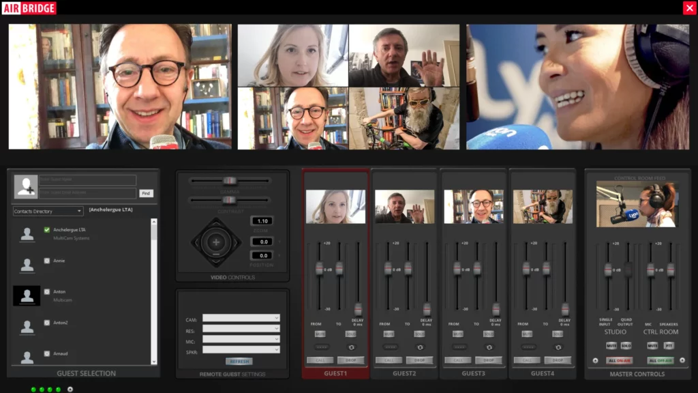Click the Guest1 refresh sync icon
The width and height of the screenshot is (698, 393).
(351, 347)
